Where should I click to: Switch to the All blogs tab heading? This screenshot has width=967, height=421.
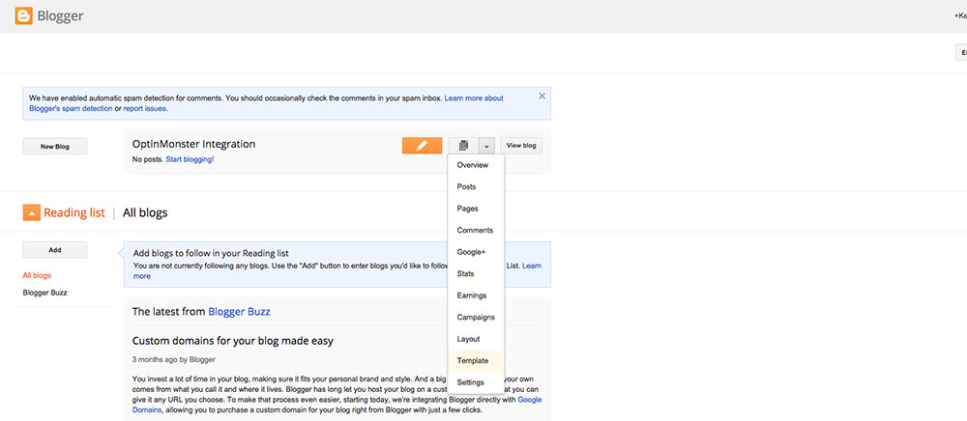point(145,213)
